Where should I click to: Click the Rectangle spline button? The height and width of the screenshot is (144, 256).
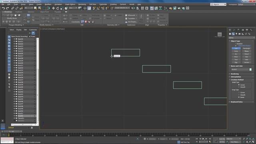(246, 48)
